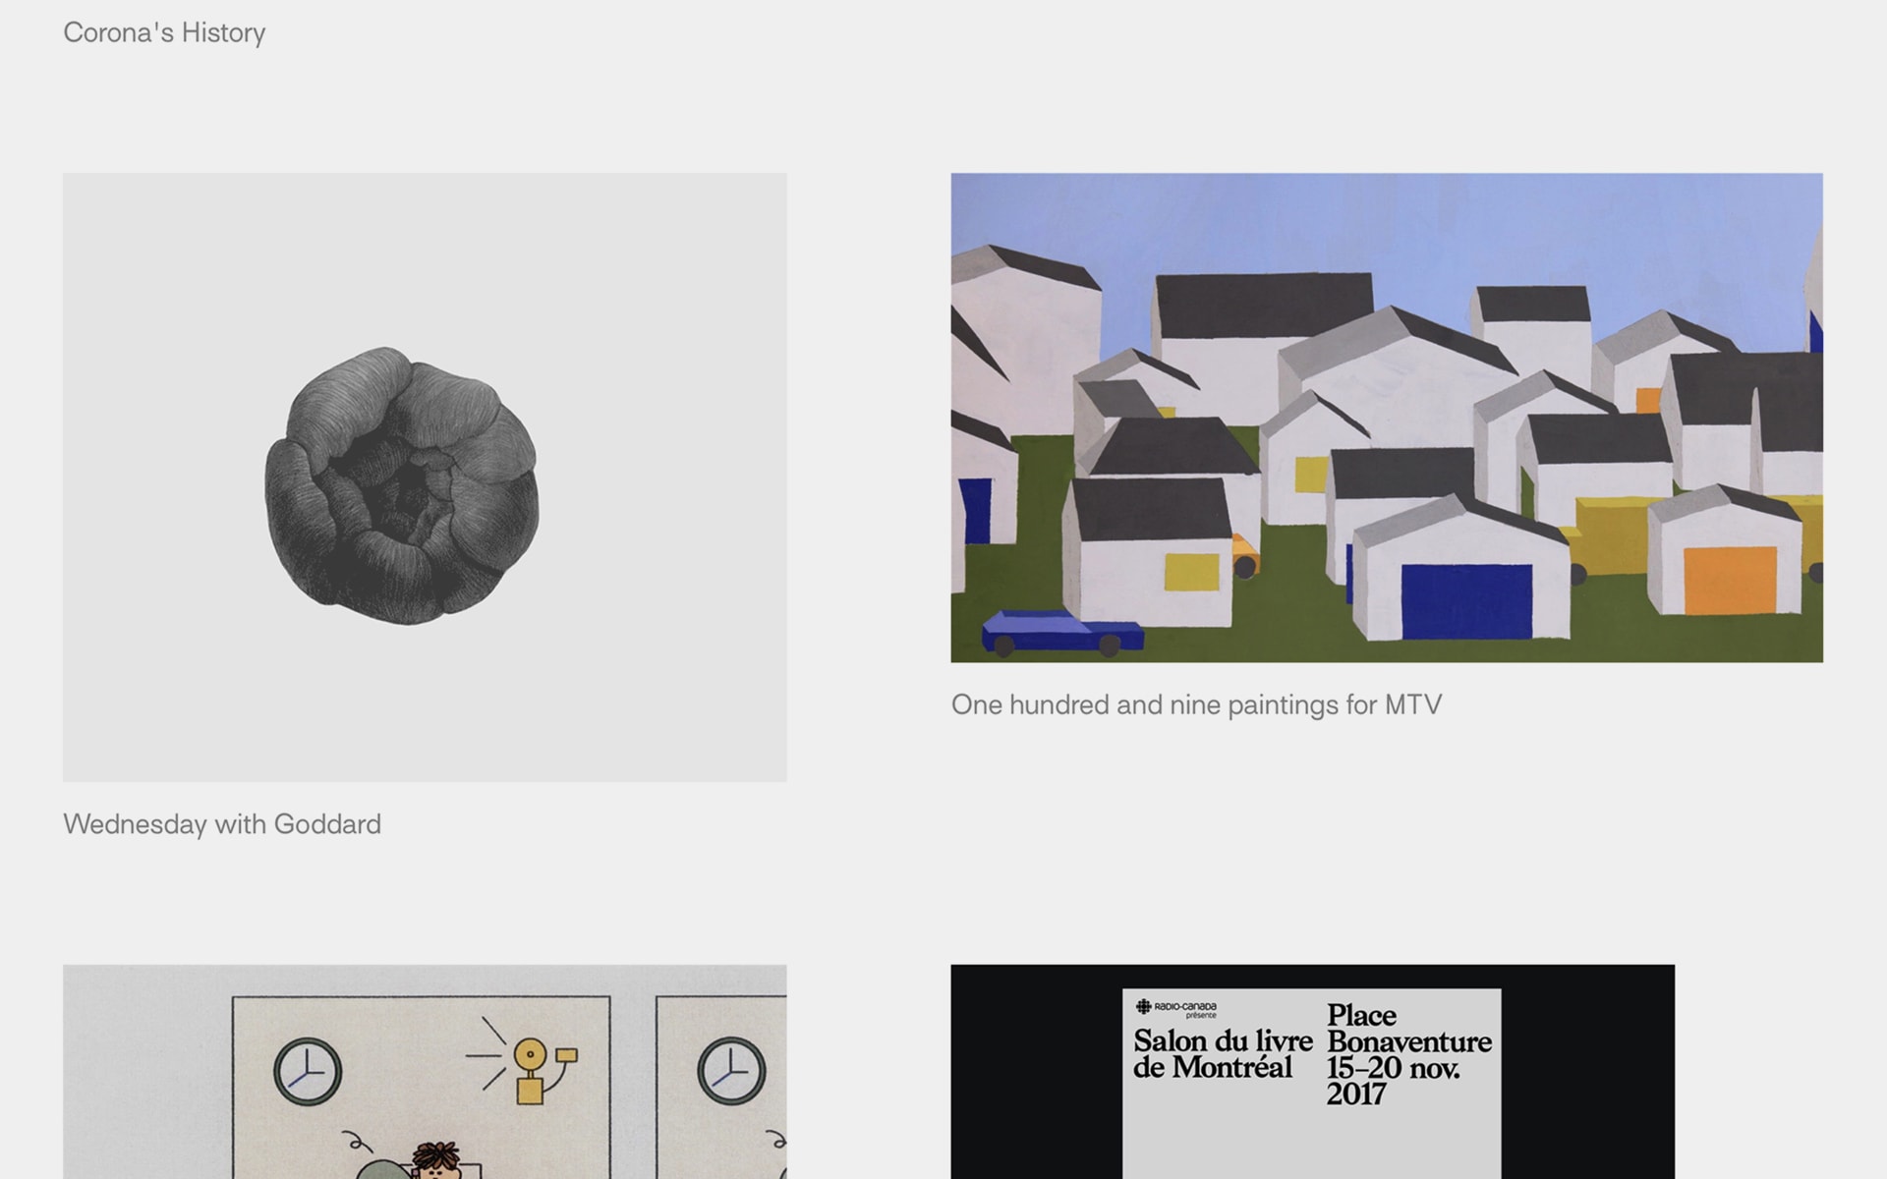Click the blue car in houses painting
The width and height of the screenshot is (1887, 1179).
(x=1059, y=632)
